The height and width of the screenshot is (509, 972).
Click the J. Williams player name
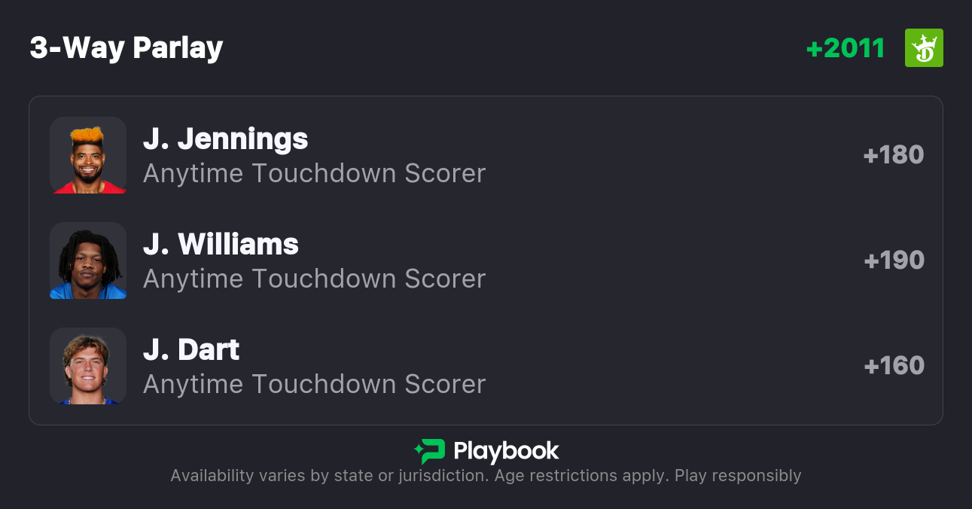coord(221,245)
